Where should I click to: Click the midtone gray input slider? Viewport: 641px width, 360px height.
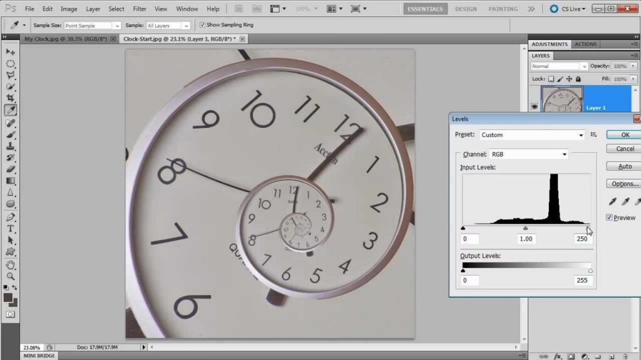tap(525, 228)
